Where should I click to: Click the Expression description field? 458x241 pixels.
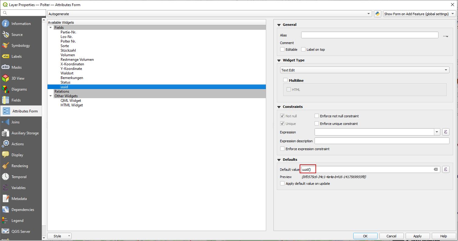[x=382, y=141]
